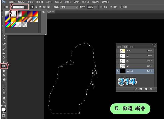Open Channels panel flyout menu

[x=155, y=47]
